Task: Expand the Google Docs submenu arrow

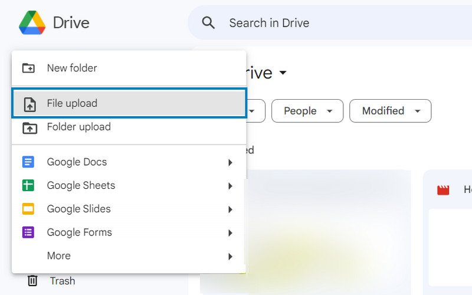Action: point(230,163)
